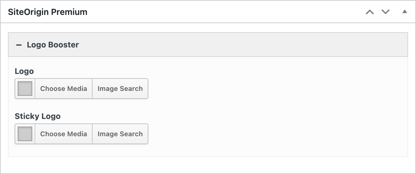Toggle SiteOrigin Premium panel with triangle
The image size is (416, 174).
click(x=404, y=12)
